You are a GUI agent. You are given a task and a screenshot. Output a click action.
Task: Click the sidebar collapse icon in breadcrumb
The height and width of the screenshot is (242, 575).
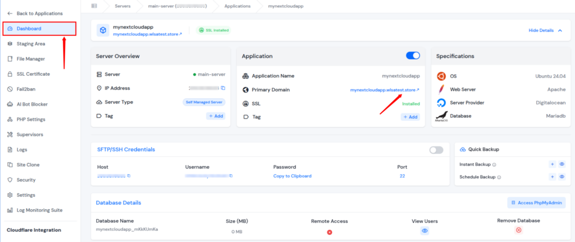[94, 6]
